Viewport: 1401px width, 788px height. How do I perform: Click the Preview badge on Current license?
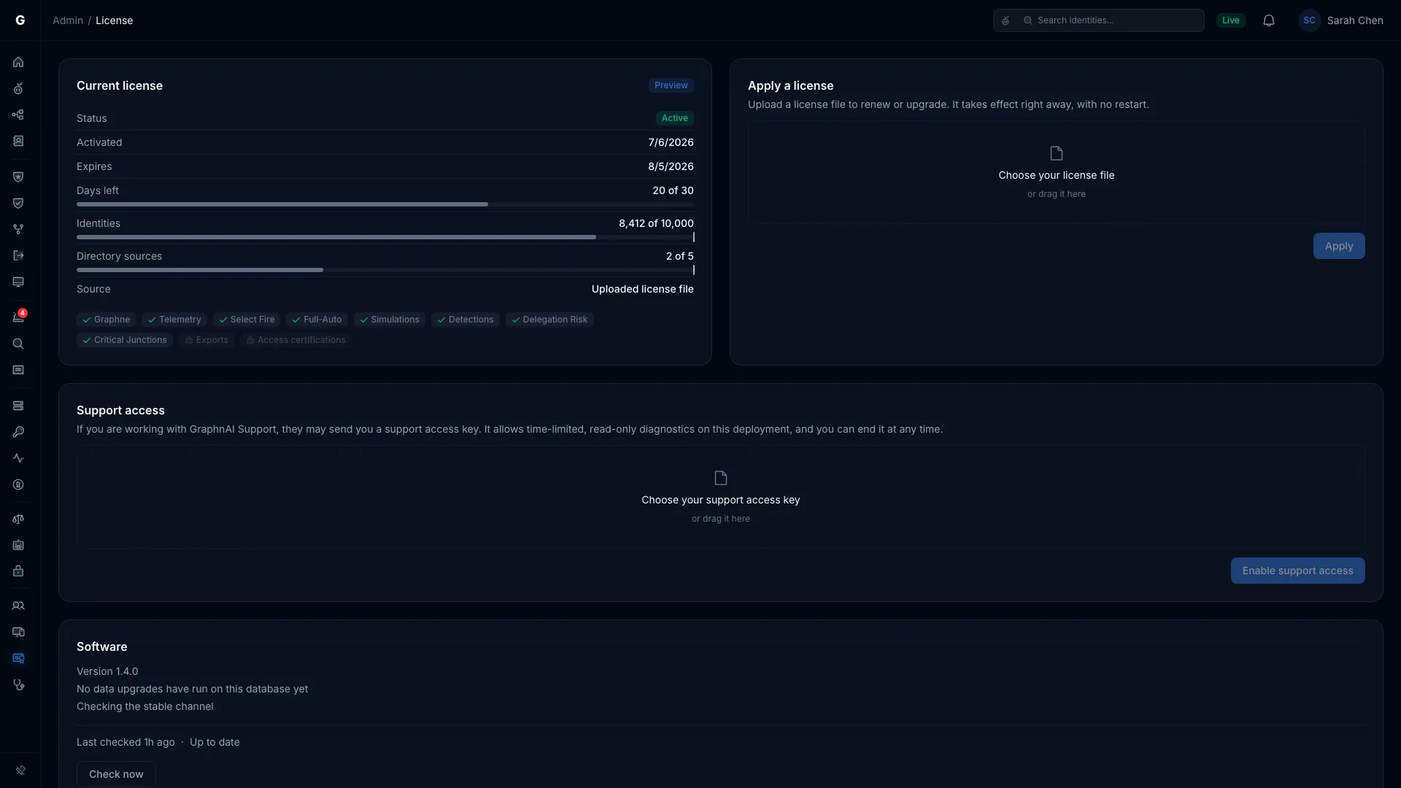(x=671, y=85)
